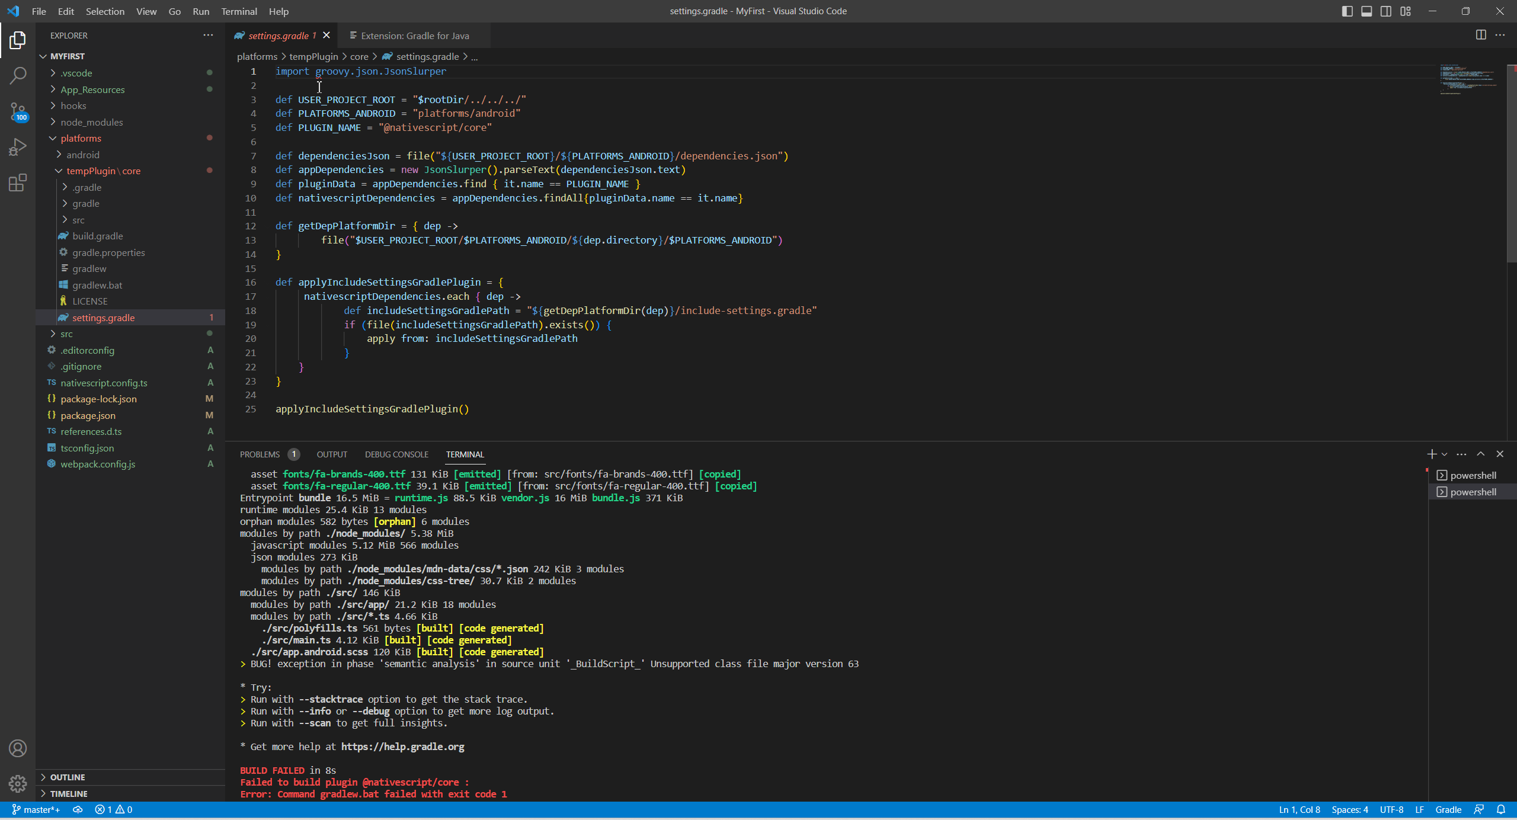Expand the node_modules folder
Screen dimensions: 1517x820
[x=92, y=122]
